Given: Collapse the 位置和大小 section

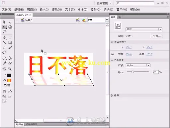Looking at the screenshot, I should (x=112, y=42).
